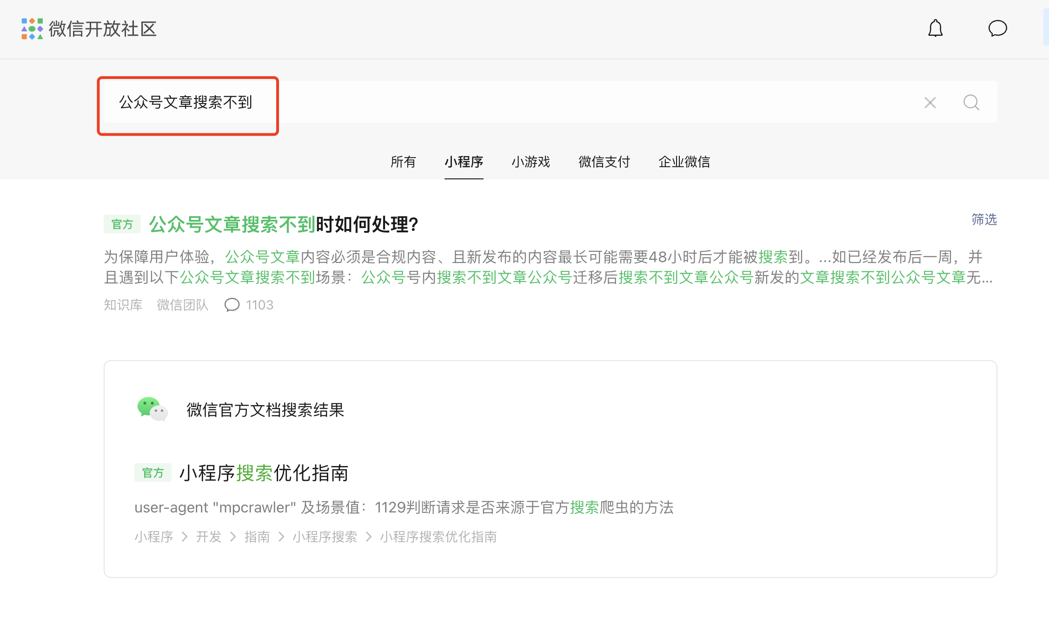Clear the search box with X
This screenshot has height=617, width=1049.
point(930,103)
